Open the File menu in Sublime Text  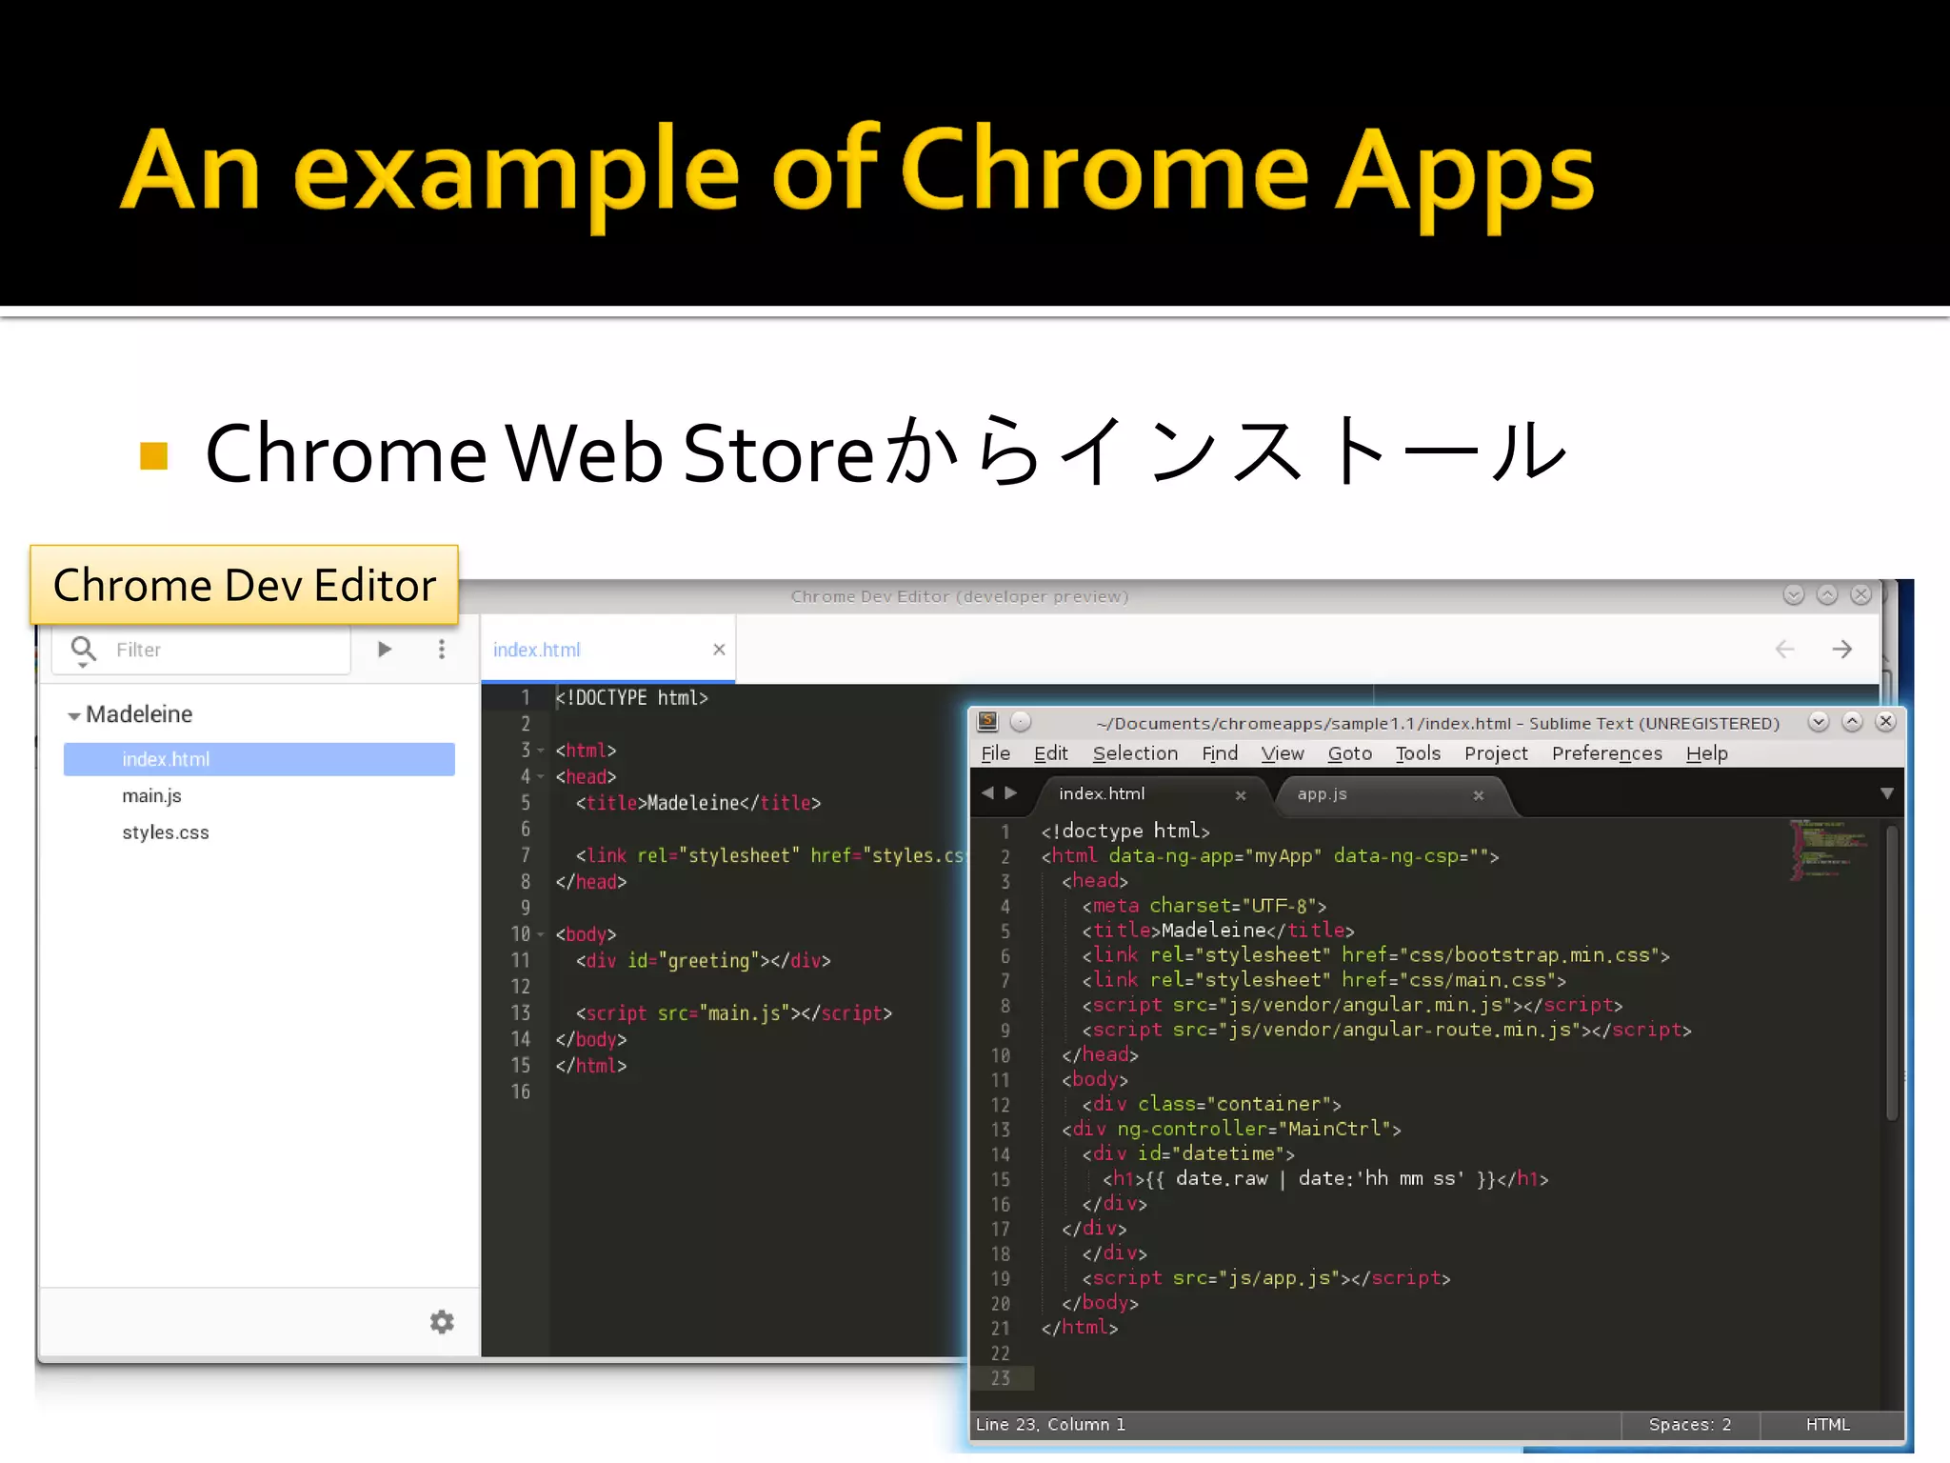pyautogui.click(x=995, y=753)
